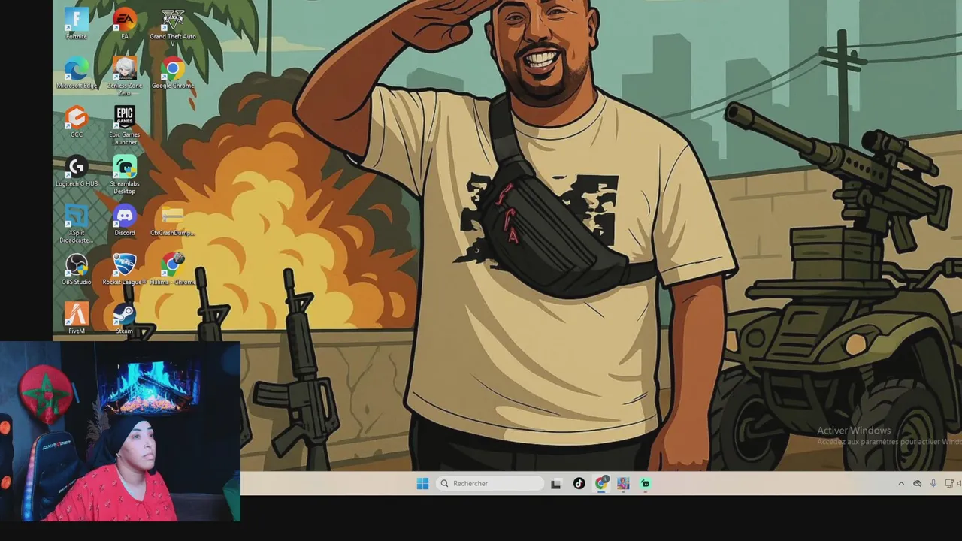Select the Google Chrome desktop icon
Viewport: 962px width, 541px height.
point(173,72)
